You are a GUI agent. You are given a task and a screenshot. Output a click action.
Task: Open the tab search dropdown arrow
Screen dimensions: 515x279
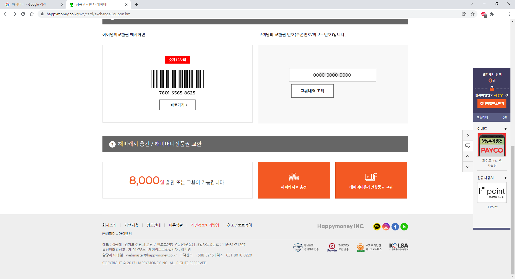(x=472, y=4)
